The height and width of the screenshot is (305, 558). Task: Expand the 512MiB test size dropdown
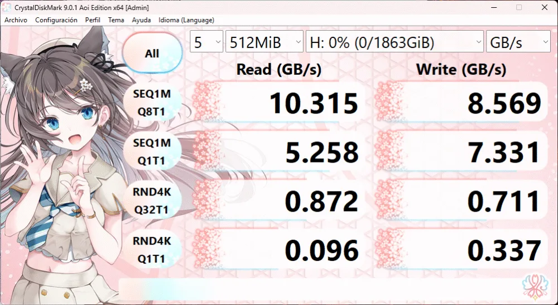[x=264, y=42]
